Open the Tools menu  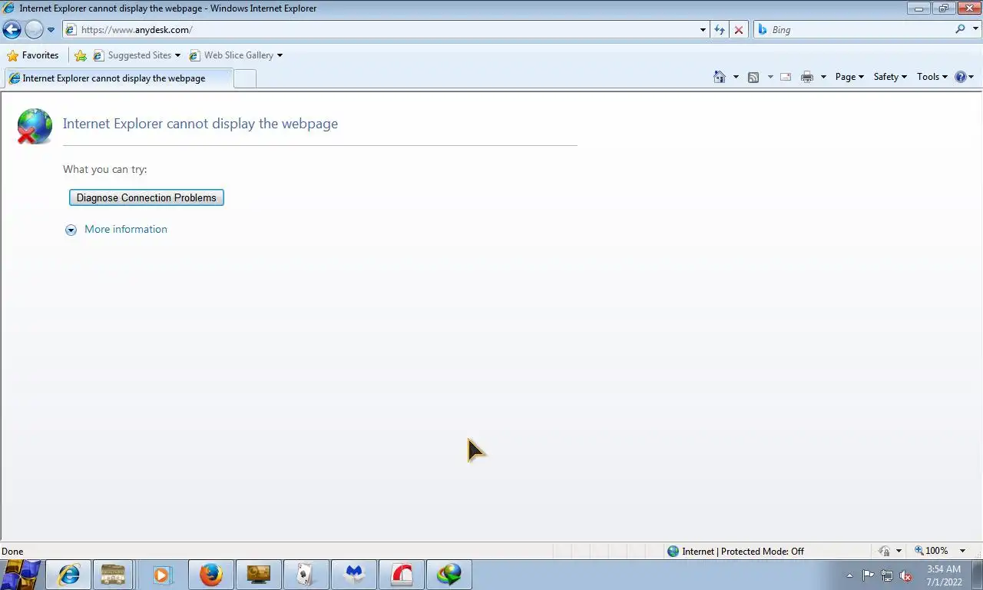point(932,77)
